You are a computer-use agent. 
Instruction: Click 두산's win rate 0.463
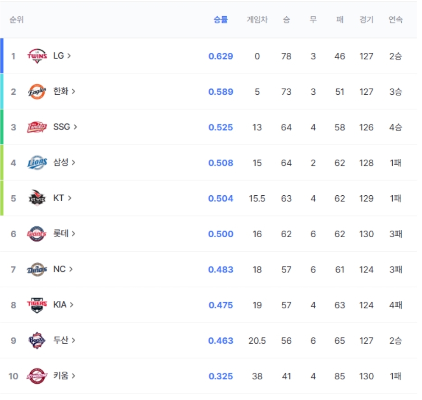click(x=220, y=341)
